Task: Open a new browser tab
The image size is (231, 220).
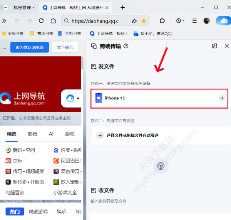Action: pos(123,7)
